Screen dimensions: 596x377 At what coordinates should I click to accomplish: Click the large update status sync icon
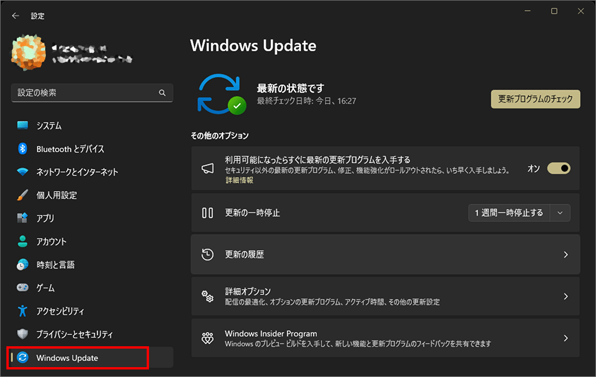pyautogui.click(x=221, y=95)
